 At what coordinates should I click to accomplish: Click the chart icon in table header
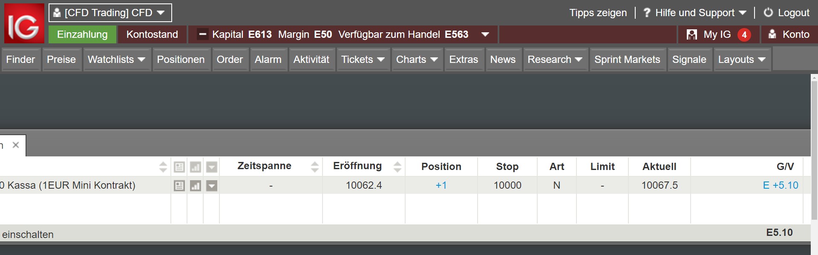click(x=196, y=167)
